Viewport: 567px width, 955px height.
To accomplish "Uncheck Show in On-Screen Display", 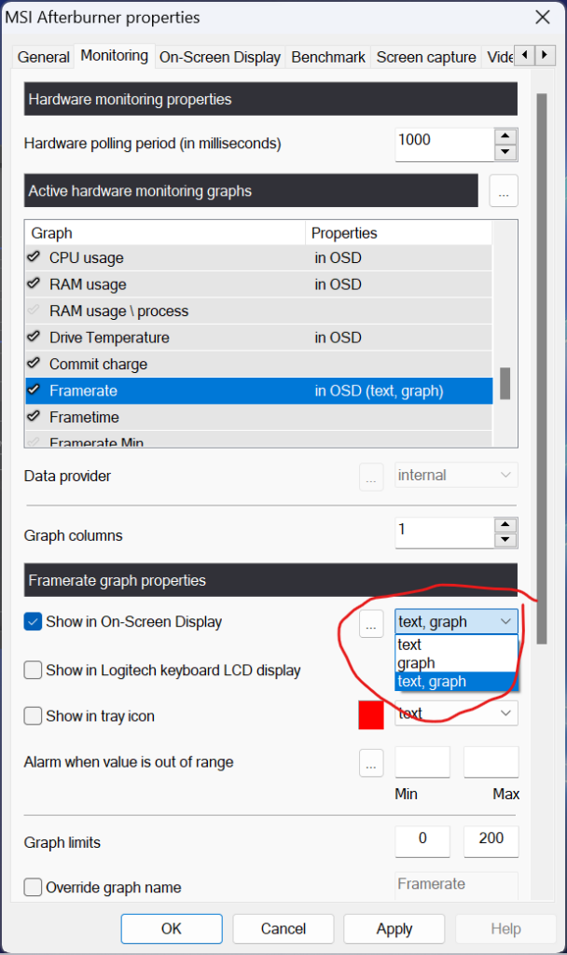I will point(33,622).
